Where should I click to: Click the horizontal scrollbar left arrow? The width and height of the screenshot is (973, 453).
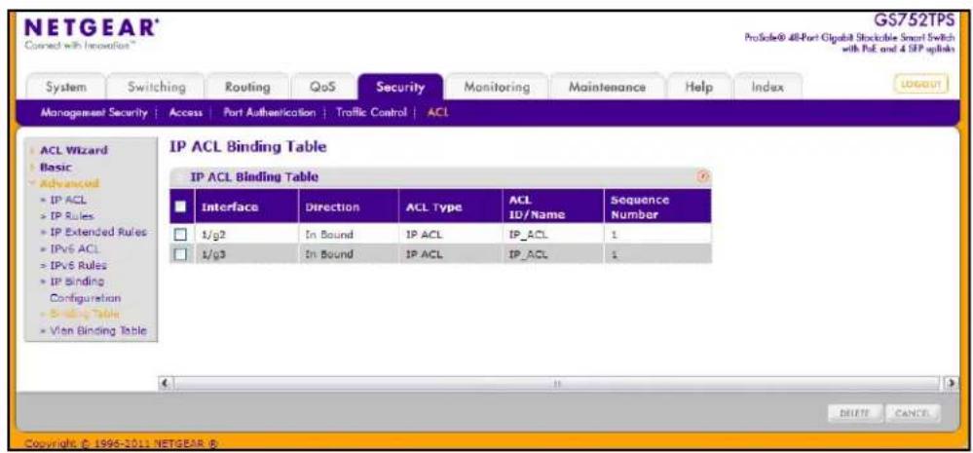pyautogui.click(x=165, y=383)
